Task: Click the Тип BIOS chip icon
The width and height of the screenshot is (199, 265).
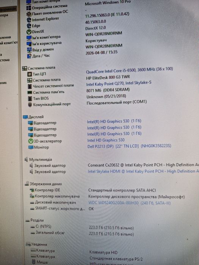Action: coord(30,98)
